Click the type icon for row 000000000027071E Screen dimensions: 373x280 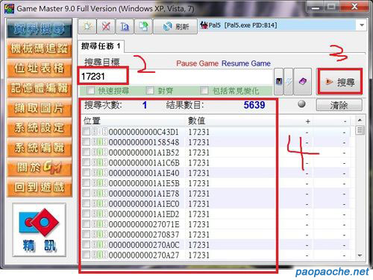coord(99,224)
